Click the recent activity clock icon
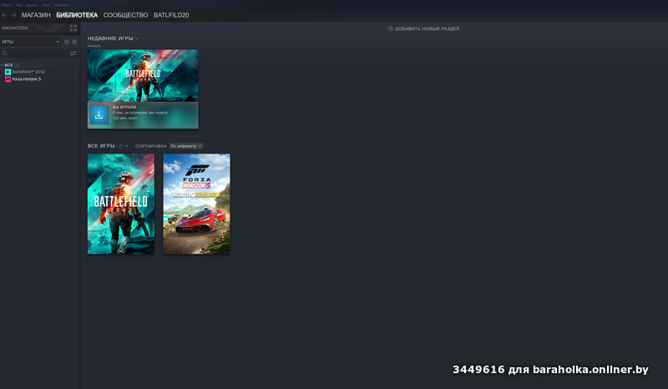Viewport: 668px width, 389px height. click(67, 42)
